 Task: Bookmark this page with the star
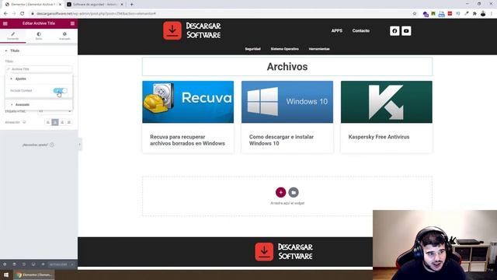tap(415, 14)
